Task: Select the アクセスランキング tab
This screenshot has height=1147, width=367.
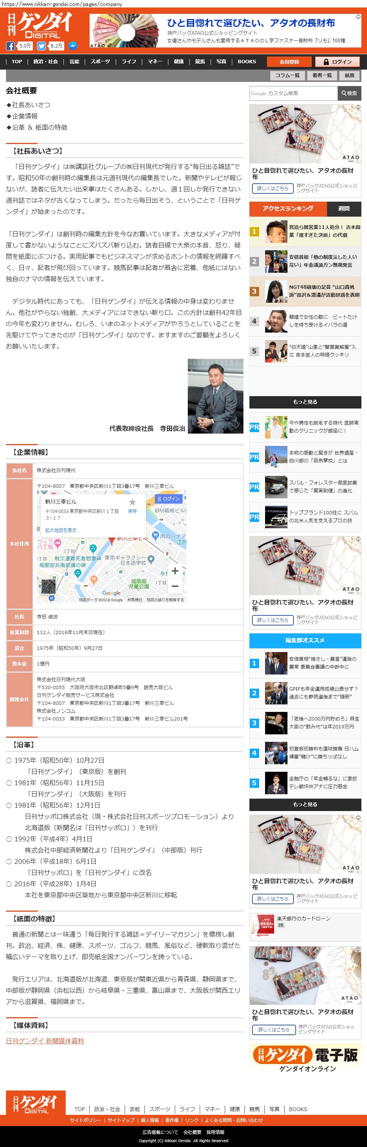Action: pyautogui.click(x=288, y=208)
